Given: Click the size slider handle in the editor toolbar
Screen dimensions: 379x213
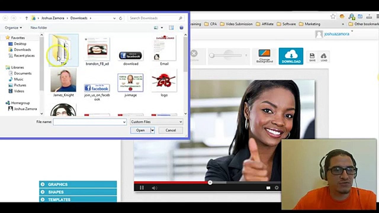Looking at the screenshot, I should [x=212, y=55].
